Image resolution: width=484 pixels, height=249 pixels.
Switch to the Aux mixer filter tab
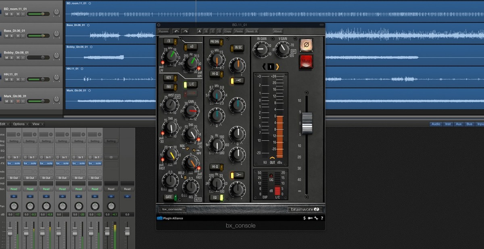point(459,124)
